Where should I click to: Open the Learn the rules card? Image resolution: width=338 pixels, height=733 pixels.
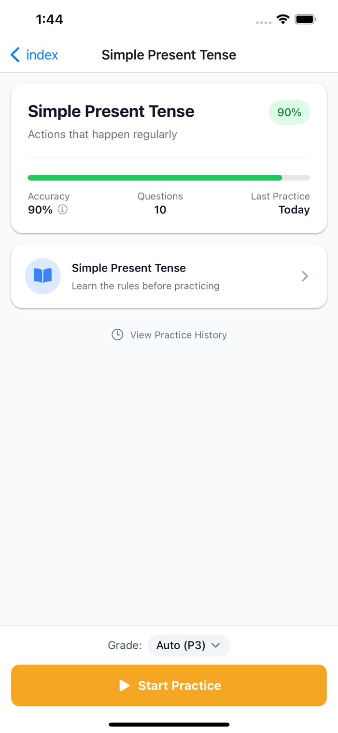[169, 276]
